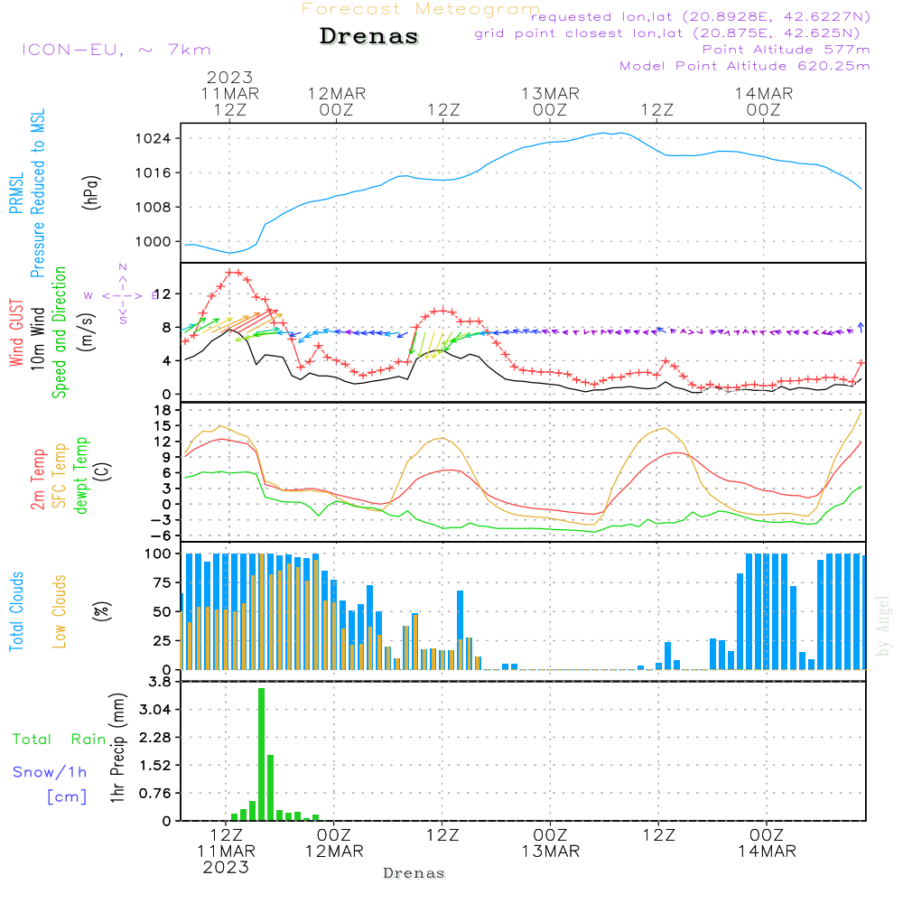Select the '(m/s)' unit label
The height and width of the screenshot is (903, 903).
pos(87,331)
